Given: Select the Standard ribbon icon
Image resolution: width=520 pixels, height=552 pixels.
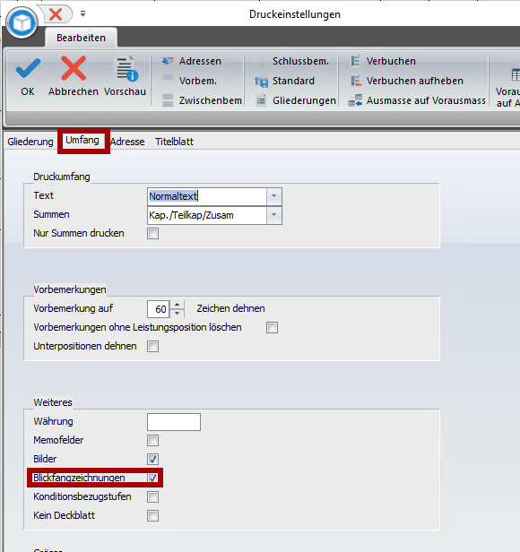Looking at the screenshot, I should pyautogui.click(x=262, y=82).
